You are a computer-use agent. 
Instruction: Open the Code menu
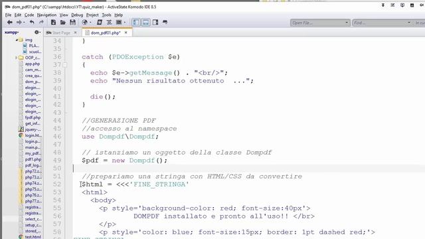point(29,15)
